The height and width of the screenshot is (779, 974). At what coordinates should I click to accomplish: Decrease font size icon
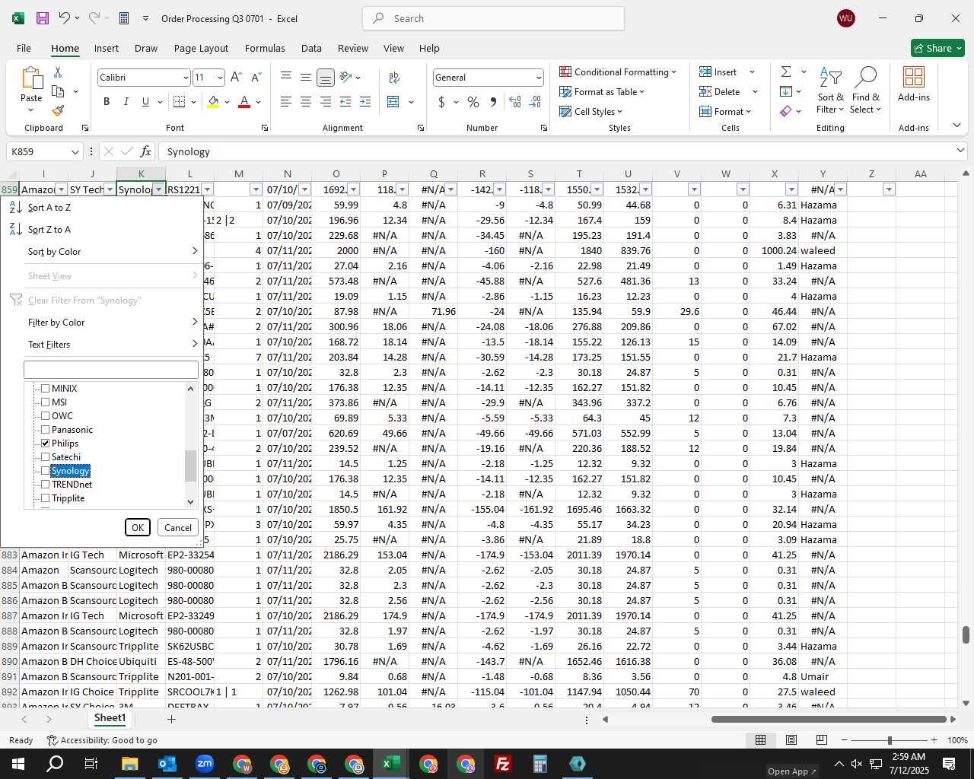(x=256, y=78)
